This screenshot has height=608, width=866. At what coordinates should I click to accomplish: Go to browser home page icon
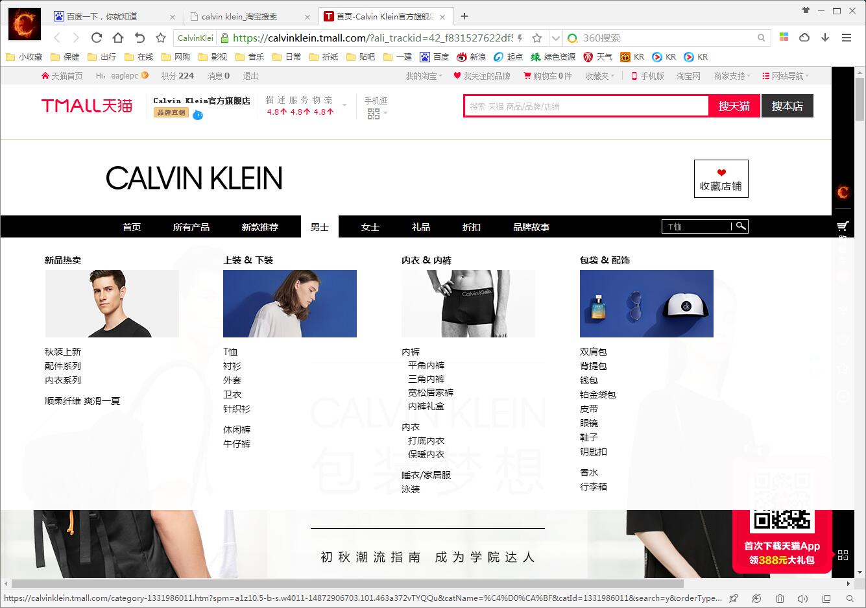click(x=118, y=38)
